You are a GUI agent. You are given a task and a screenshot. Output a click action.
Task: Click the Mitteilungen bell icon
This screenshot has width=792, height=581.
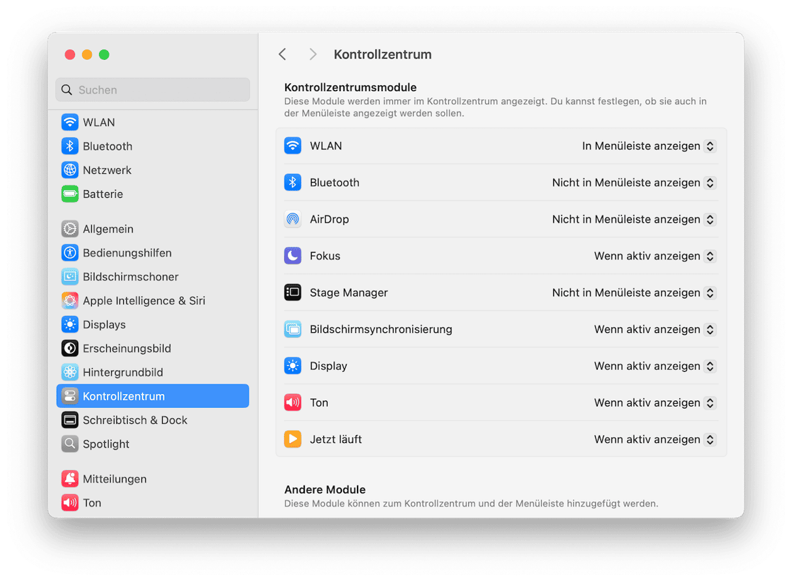point(70,479)
